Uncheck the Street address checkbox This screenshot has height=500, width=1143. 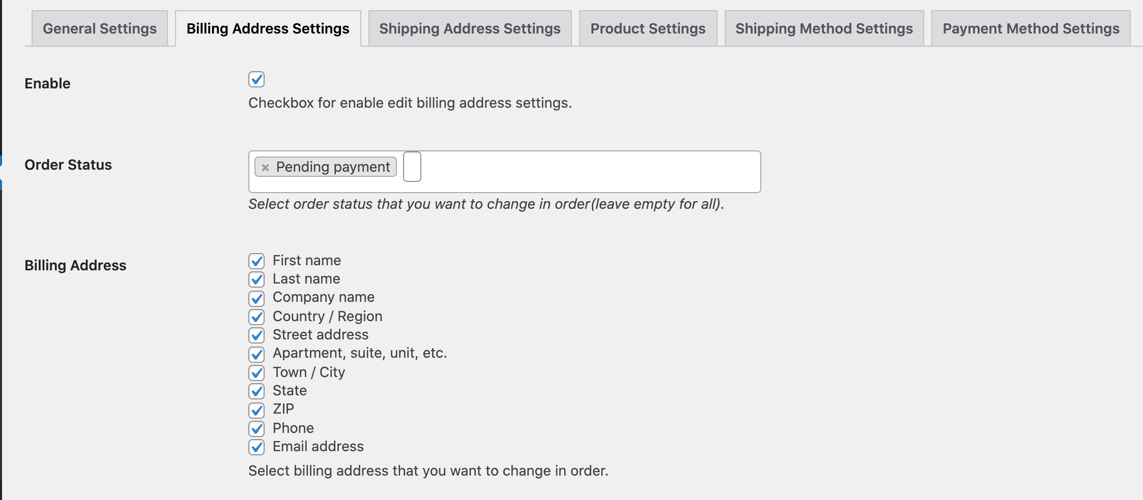pyautogui.click(x=256, y=335)
